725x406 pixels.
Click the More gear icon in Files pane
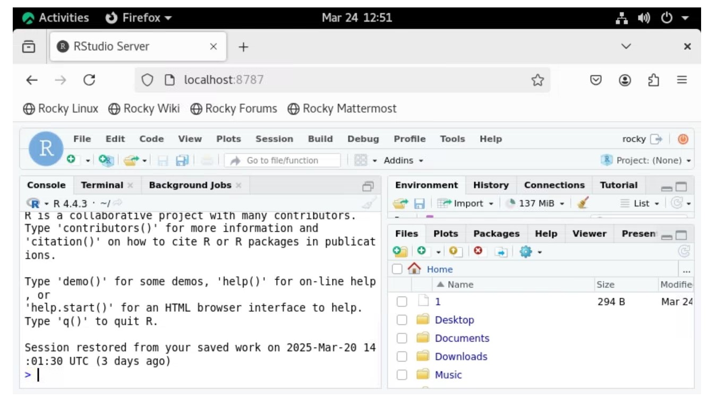click(525, 252)
